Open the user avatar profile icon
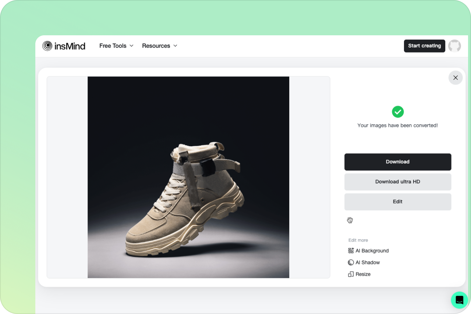The height and width of the screenshot is (314, 471). pyautogui.click(x=454, y=46)
